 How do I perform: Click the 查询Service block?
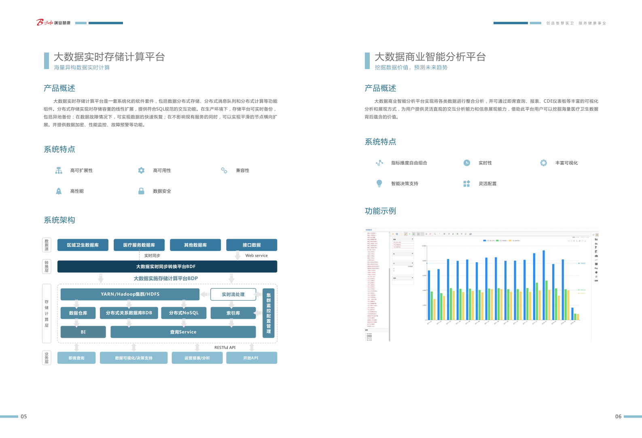183,332
